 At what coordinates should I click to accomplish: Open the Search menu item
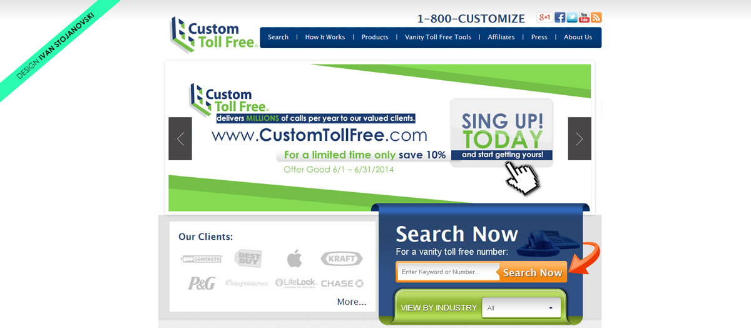[278, 37]
